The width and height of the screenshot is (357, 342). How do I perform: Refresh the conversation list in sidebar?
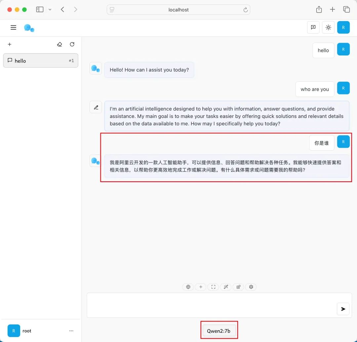pos(72,44)
